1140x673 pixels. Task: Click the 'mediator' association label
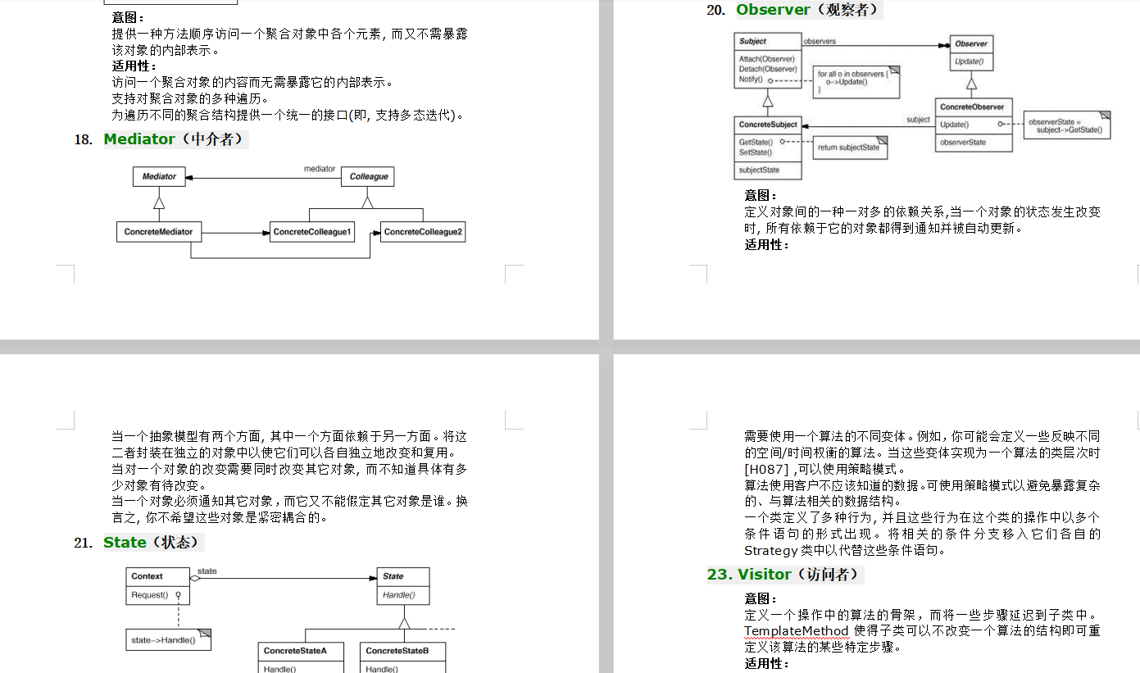tap(320, 169)
